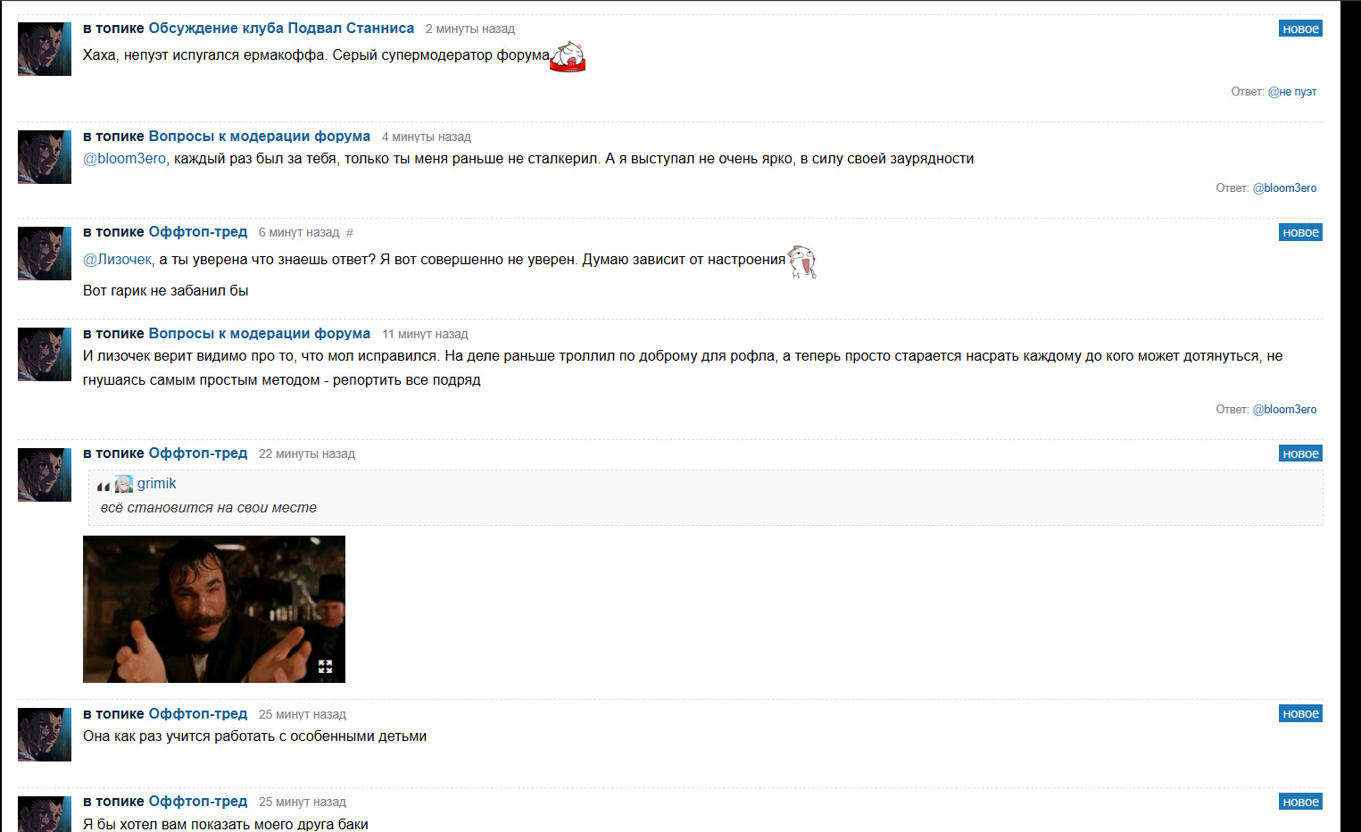This screenshot has height=832, width=1361.
Task: Click the red cat emoticon in first post
Action: pyautogui.click(x=568, y=56)
